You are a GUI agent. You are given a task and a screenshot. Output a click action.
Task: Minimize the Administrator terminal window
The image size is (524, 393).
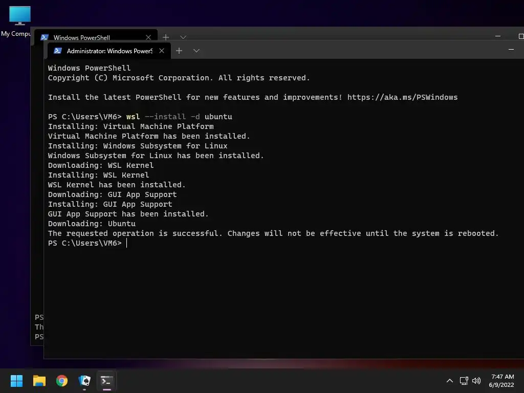click(511, 50)
